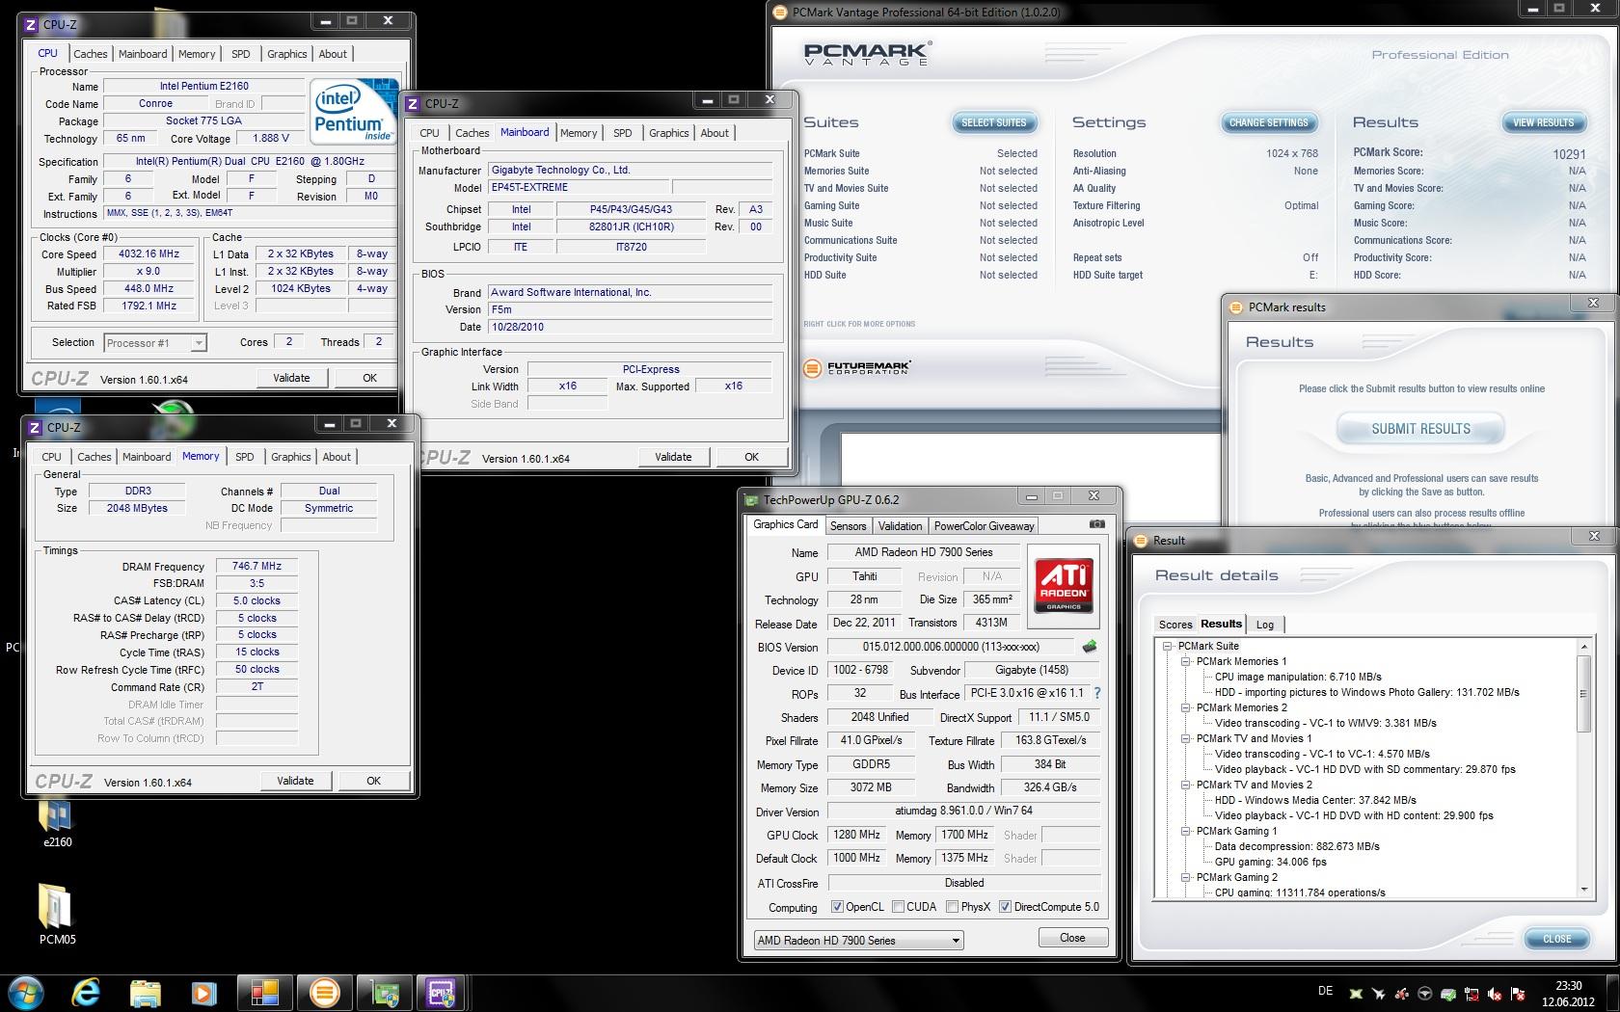Switch to PCMark Vantage taskbar button
1620x1012 pixels.
(x=325, y=992)
